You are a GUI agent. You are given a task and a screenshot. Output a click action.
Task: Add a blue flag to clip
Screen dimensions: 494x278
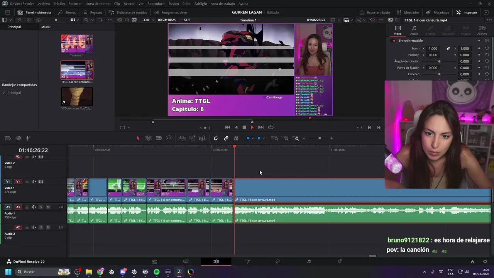(x=248, y=138)
